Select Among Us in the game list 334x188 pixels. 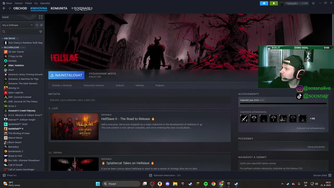click(x=14, y=88)
